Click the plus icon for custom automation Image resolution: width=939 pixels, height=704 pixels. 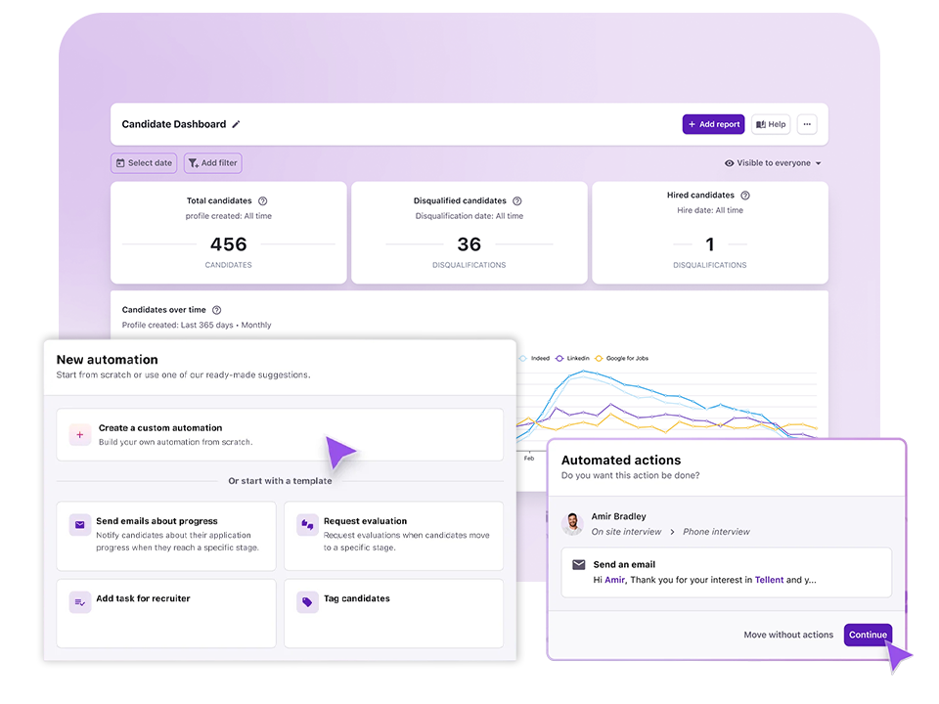pos(80,435)
